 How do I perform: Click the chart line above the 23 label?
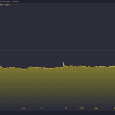42,68
